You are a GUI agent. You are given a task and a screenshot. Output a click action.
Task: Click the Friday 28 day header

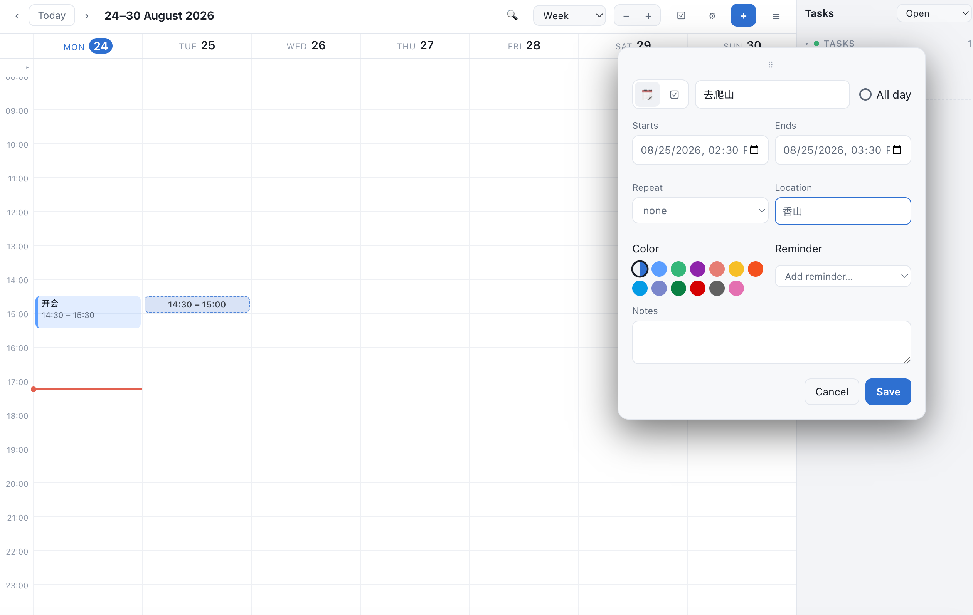pyautogui.click(x=524, y=46)
